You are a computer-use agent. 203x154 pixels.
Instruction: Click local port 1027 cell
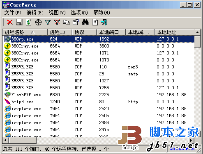coord(104,81)
